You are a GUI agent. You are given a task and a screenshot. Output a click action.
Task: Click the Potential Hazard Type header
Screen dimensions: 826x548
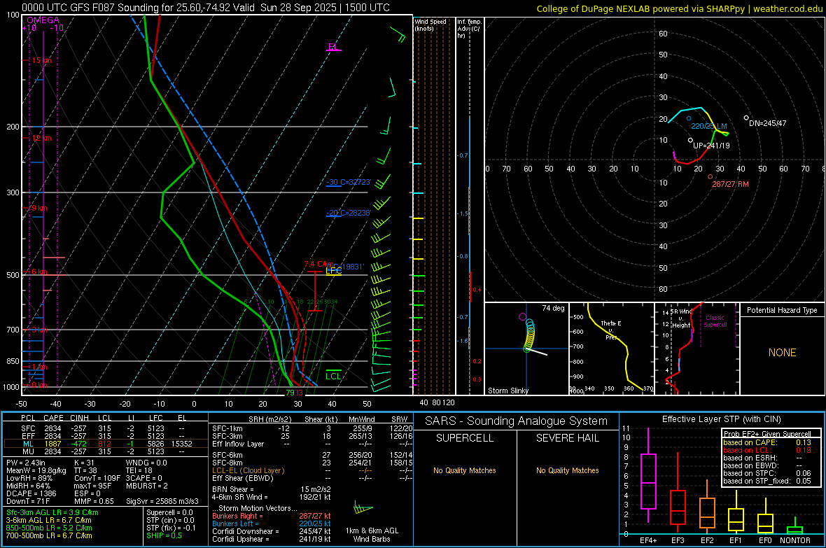(782, 310)
